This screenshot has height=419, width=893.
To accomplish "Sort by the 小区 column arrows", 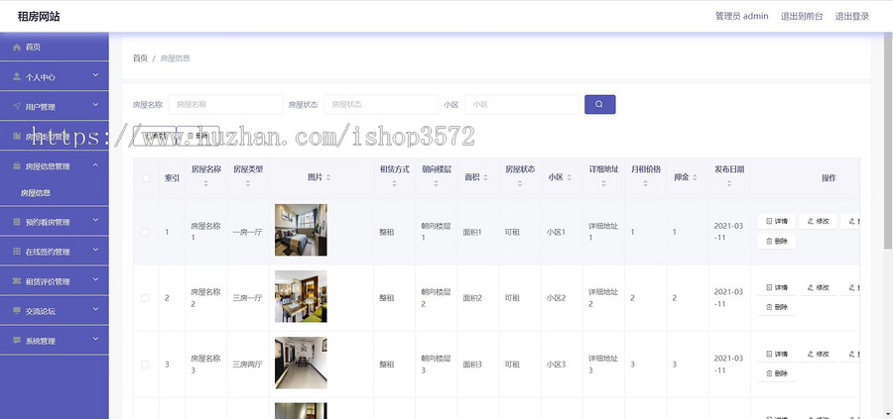I will coord(569,178).
